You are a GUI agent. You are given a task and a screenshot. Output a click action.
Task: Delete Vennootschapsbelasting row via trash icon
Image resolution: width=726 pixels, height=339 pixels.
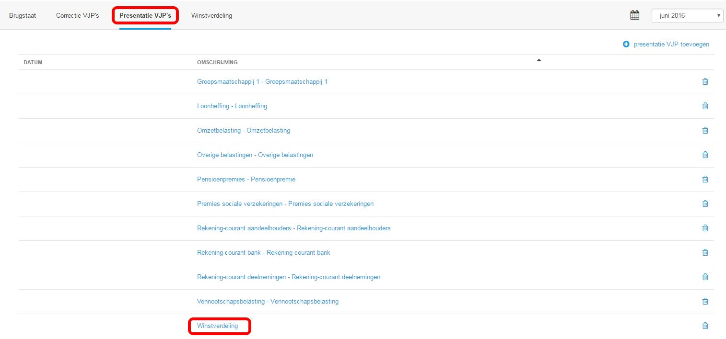pyautogui.click(x=705, y=301)
